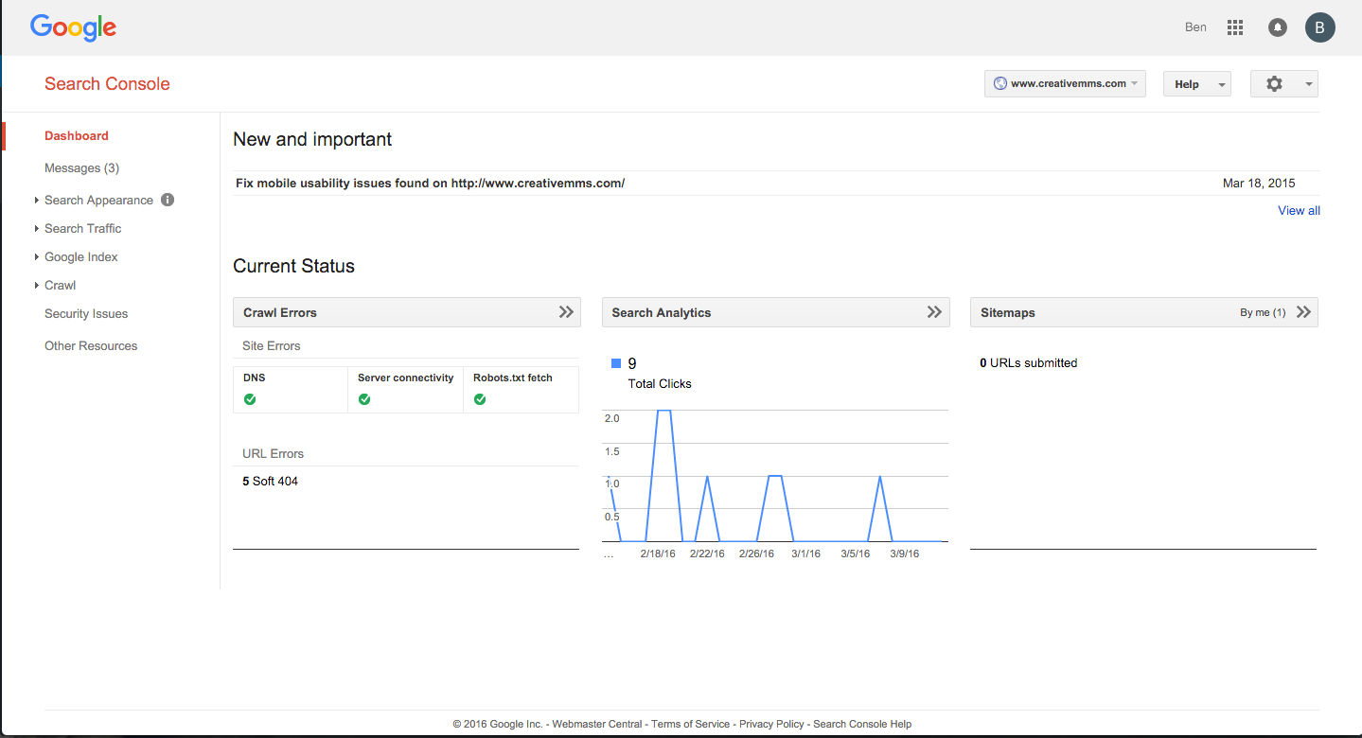Click the Help button
Viewport: 1362px width, 738px height.
coord(1196,83)
